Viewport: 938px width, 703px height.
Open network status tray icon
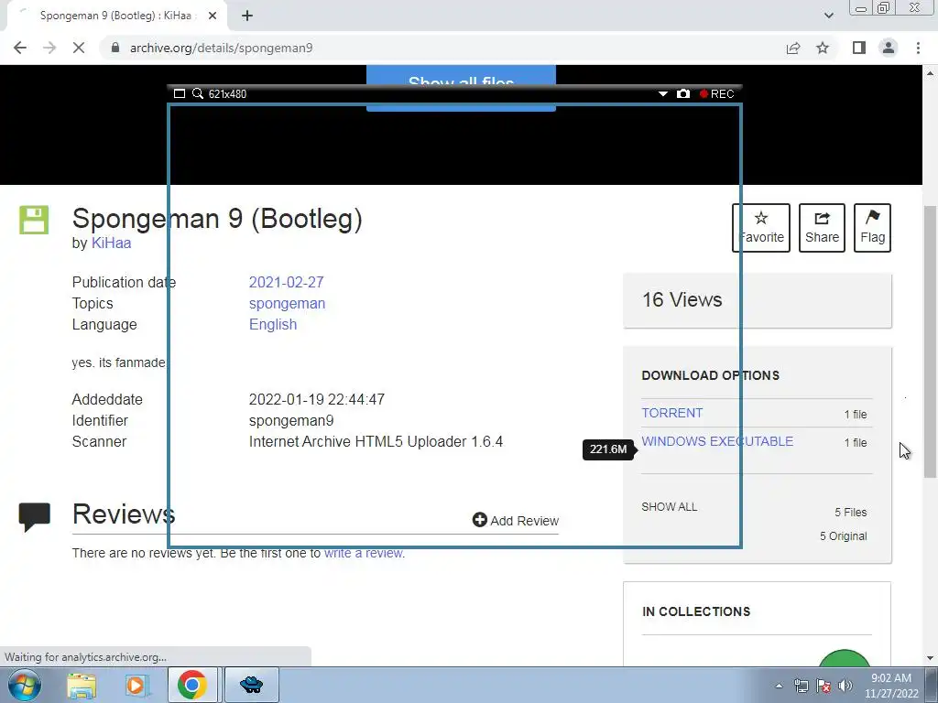point(801,686)
